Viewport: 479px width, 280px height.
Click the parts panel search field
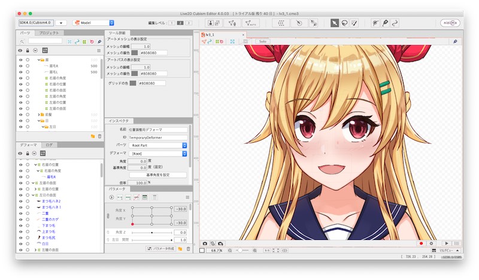[x=45, y=41]
